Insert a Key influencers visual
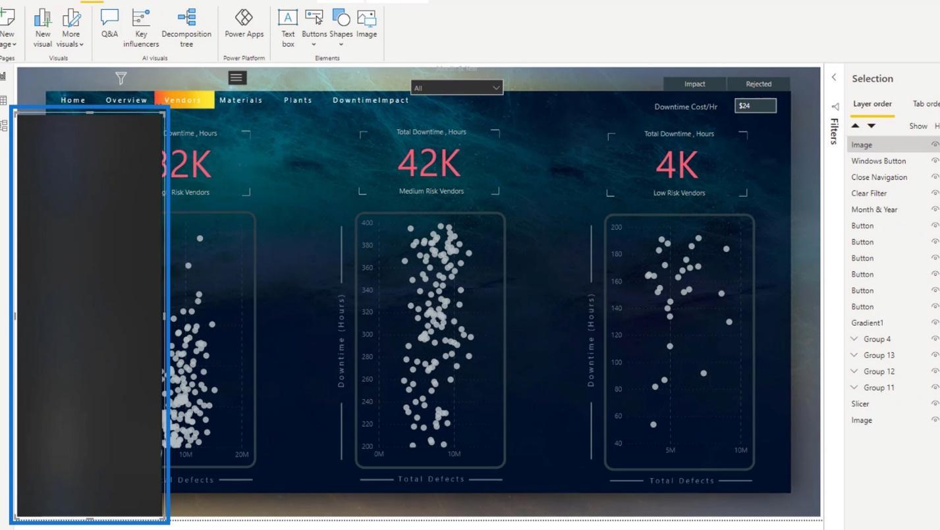 141,28
